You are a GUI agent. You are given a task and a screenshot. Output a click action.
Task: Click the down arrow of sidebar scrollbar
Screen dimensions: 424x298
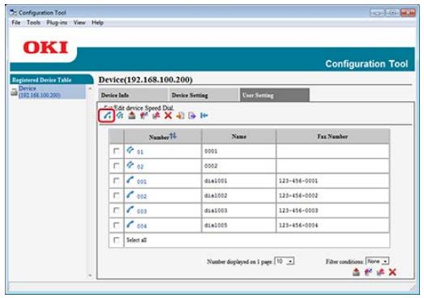click(x=90, y=275)
